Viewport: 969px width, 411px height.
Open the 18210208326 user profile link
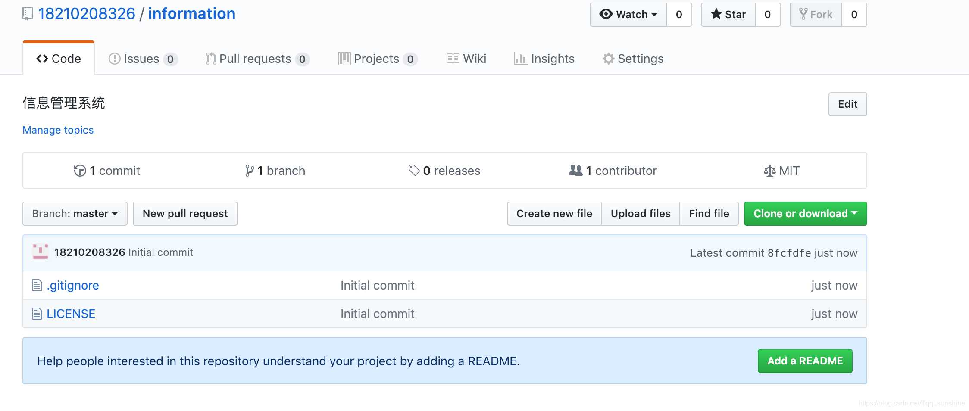click(87, 14)
